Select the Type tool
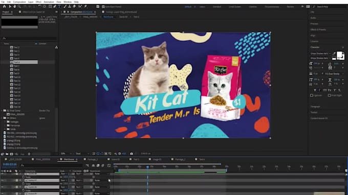Screen dimensions: 348x195 click(x=59, y=7)
